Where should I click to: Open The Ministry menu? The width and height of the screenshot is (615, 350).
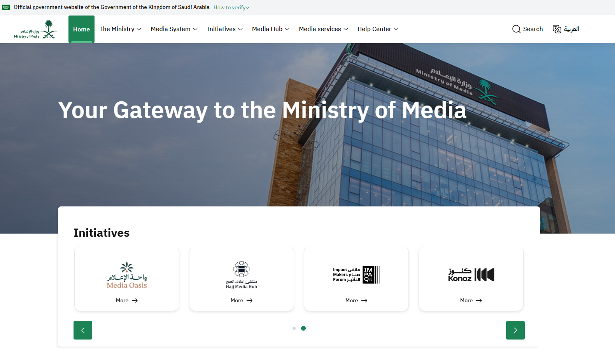(120, 29)
